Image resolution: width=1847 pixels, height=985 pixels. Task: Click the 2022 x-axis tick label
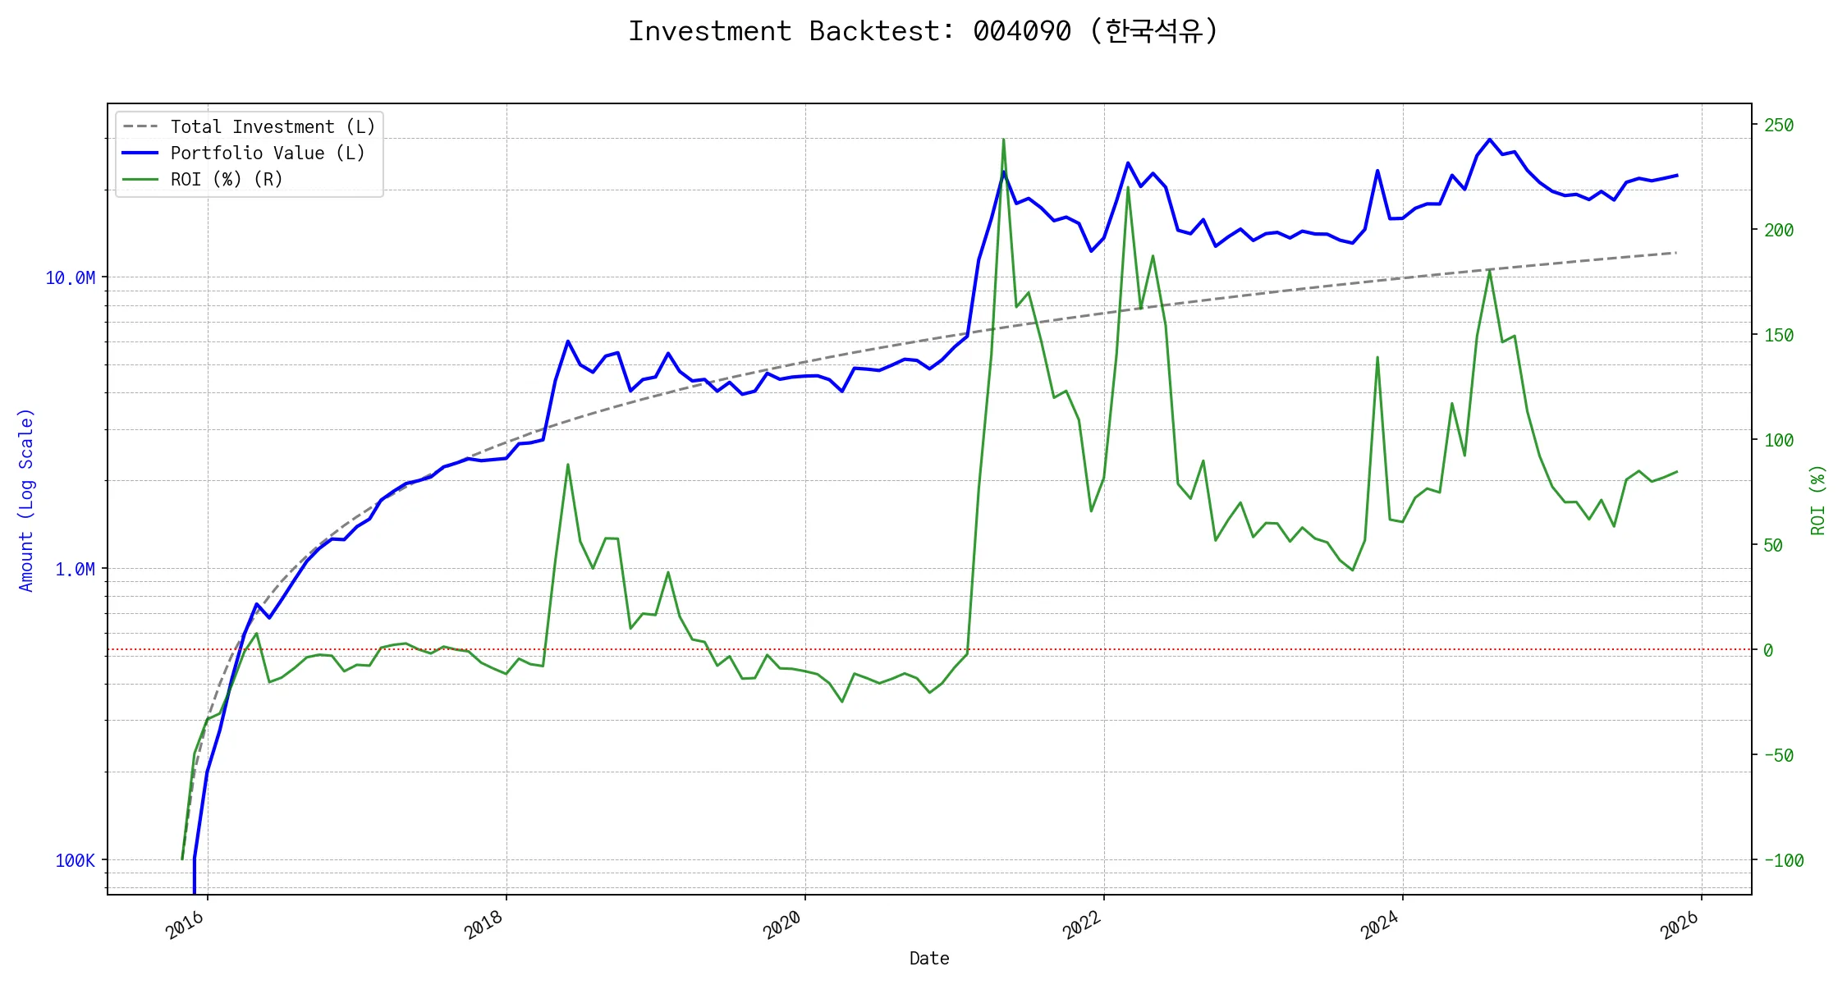[1082, 925]
